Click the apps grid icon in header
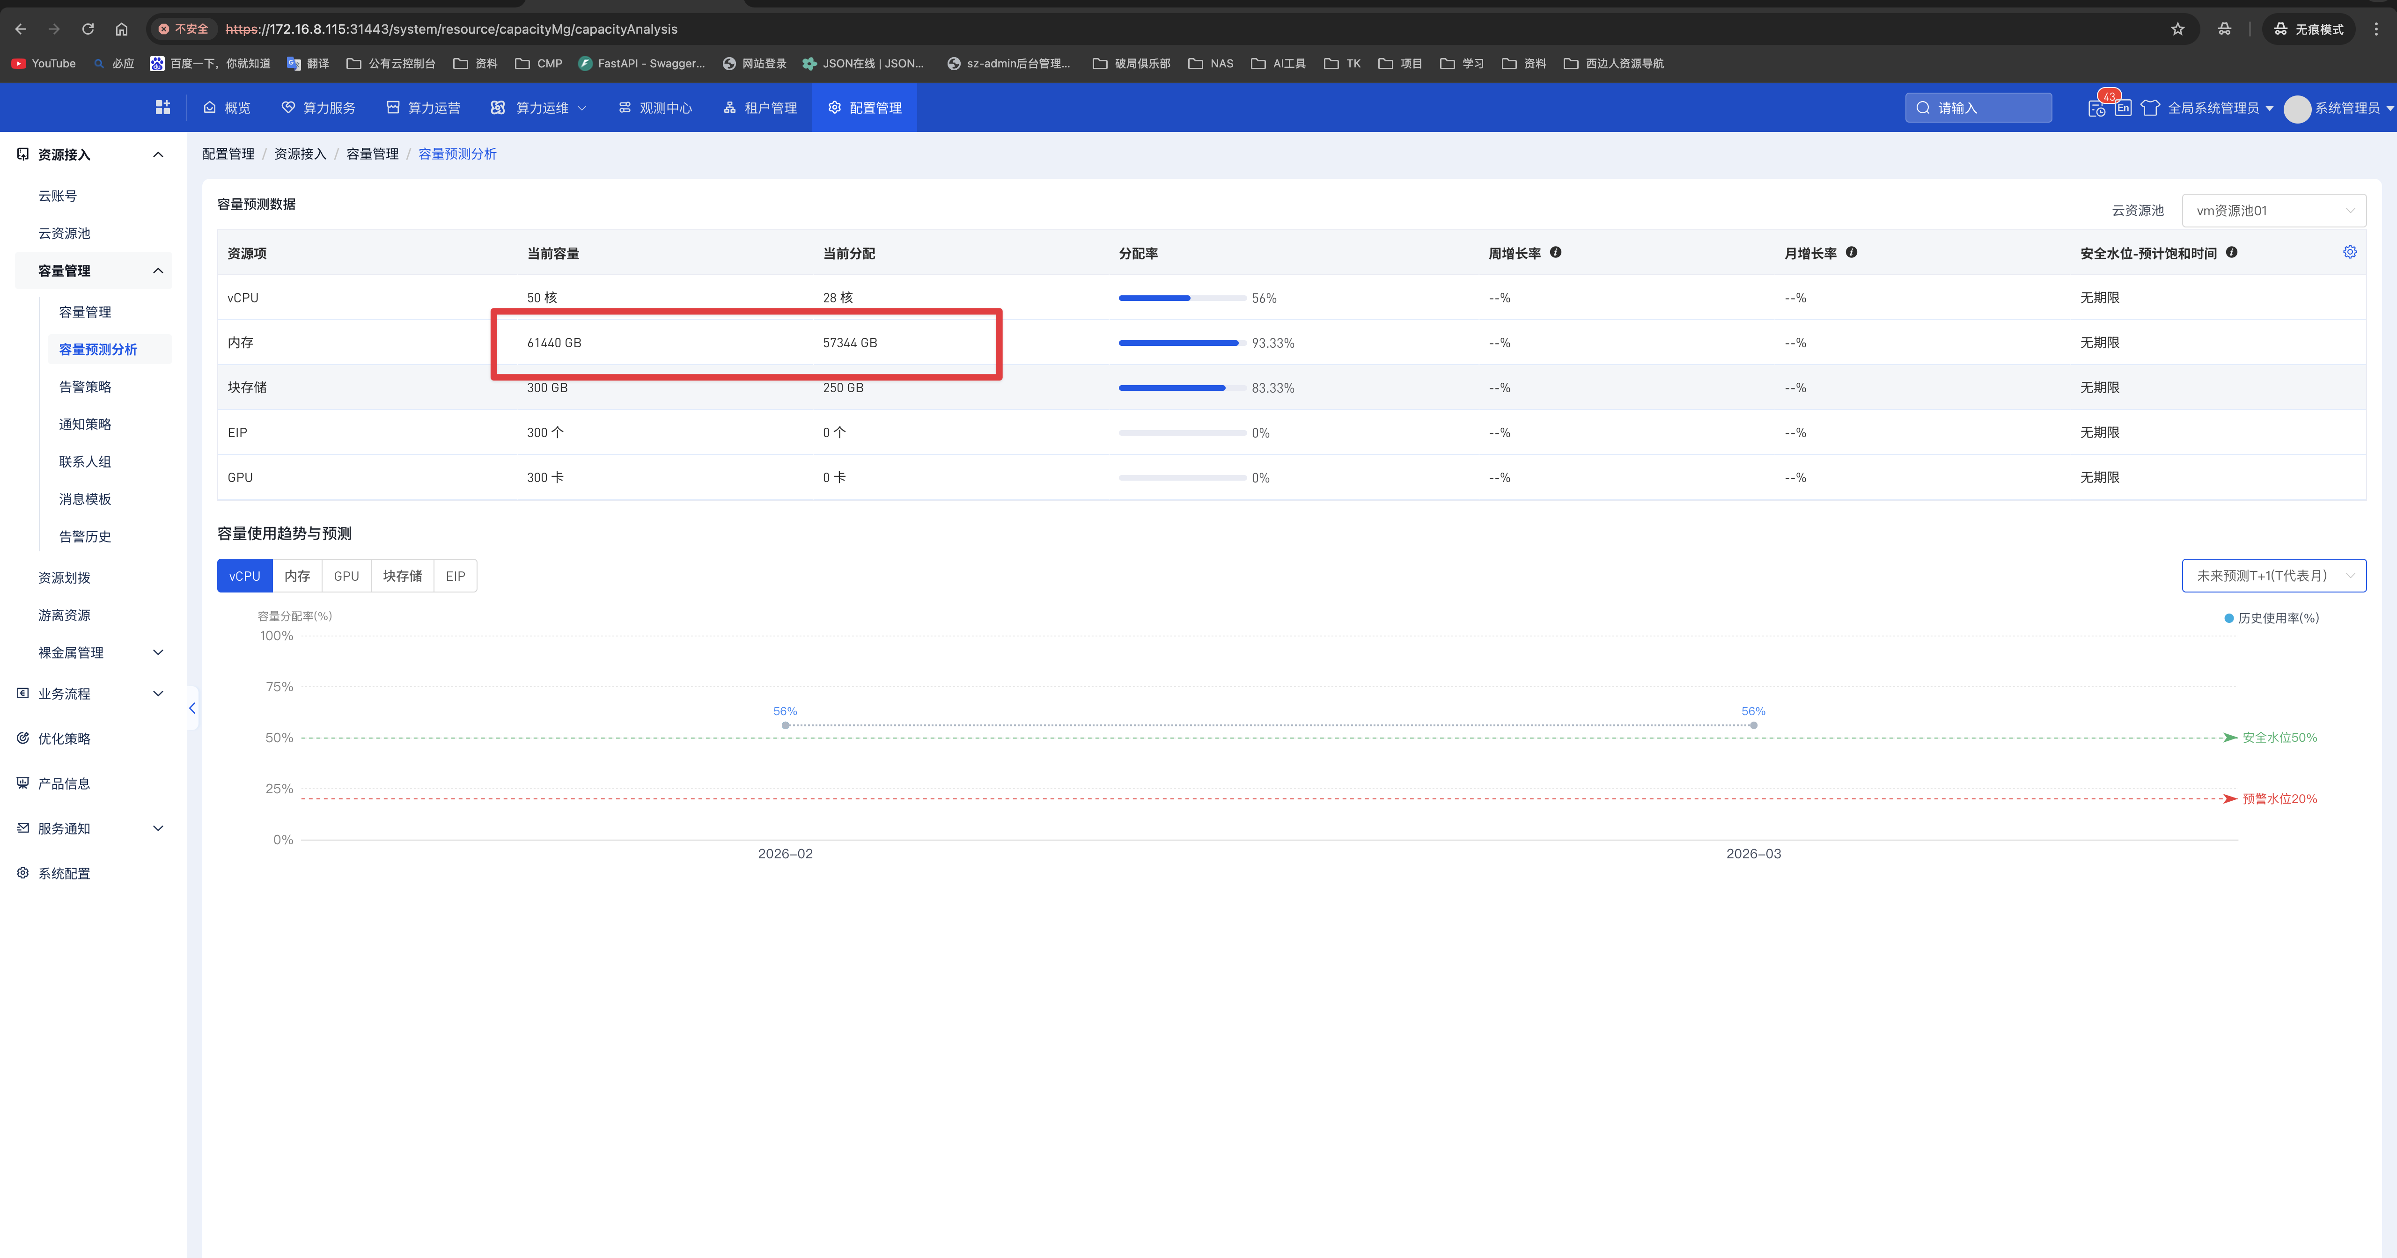 point(163,108)
